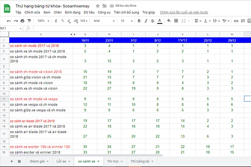251x167 pixels.
Task: Click the select-all corner box
Action: 4,34
